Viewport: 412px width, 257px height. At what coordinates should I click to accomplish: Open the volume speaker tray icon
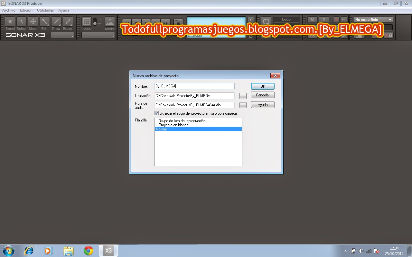point(361,251)
